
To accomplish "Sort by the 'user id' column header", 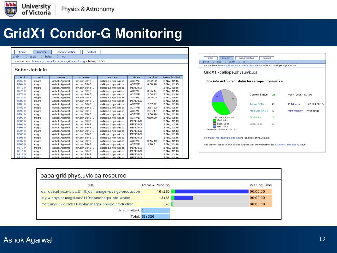I will (40, 77).
